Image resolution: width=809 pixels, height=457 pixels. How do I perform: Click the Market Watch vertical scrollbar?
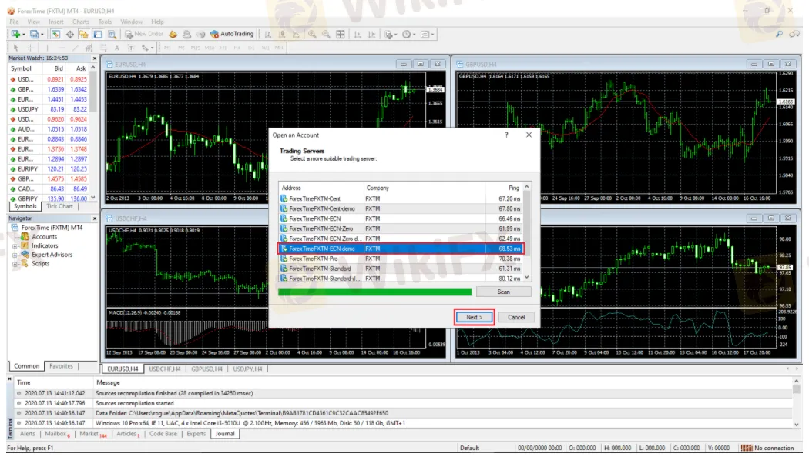tap(93, 132)
